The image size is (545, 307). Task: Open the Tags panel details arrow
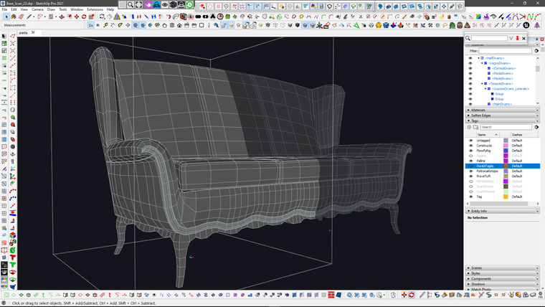tap(535, 127)
